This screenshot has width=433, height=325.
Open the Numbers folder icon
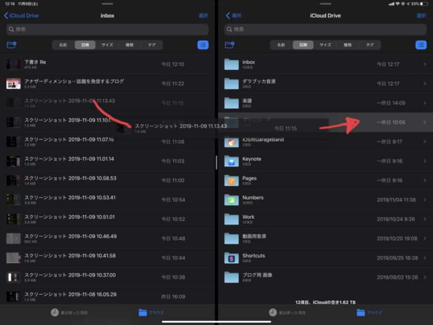pos(232,199)
